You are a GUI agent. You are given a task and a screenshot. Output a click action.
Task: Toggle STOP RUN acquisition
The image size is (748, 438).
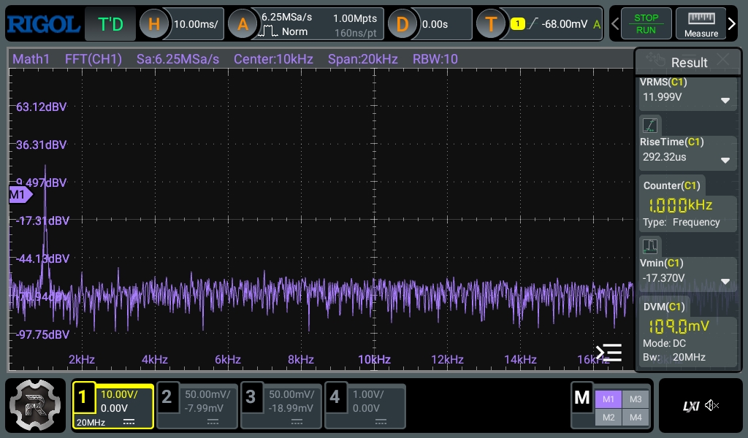pyautogui.click(x=646, y=24)
